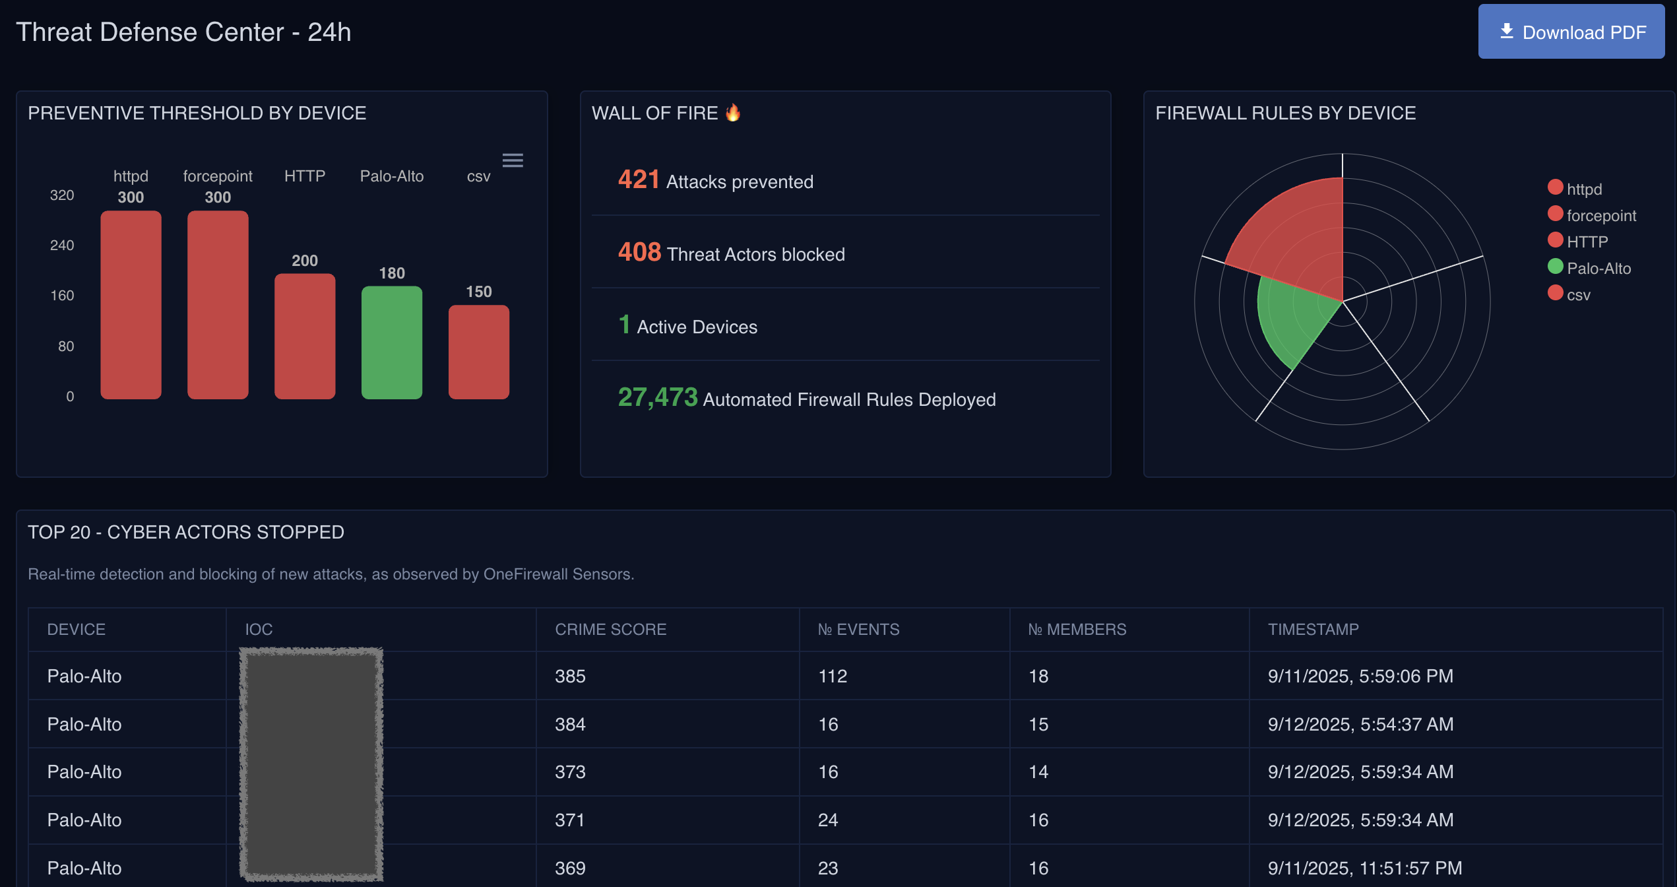
Task: Toggle HTTP legend entry
Action: pyautogui.click(x=1578, y=242)
